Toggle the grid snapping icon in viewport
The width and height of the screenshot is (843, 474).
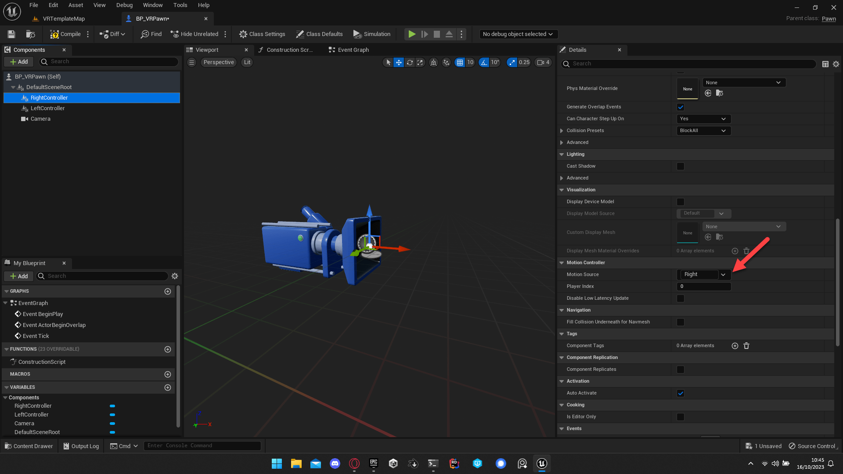(x=460, y=62)
